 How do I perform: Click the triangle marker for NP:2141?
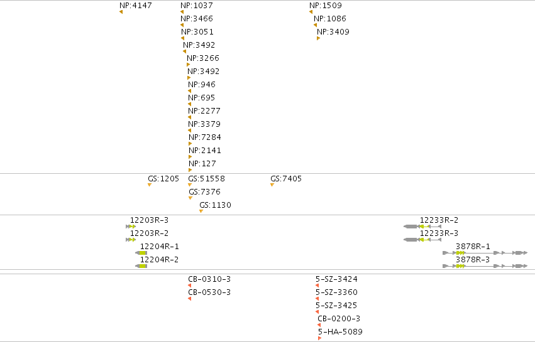(x=190, y=157)
